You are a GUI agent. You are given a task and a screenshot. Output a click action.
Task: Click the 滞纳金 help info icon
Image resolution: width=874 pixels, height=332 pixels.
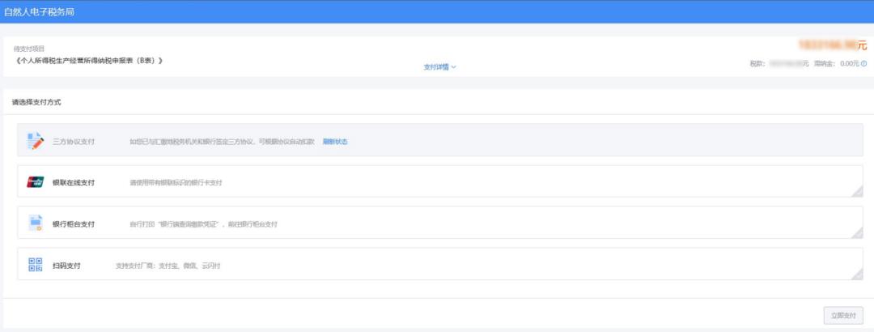[863, 63]
